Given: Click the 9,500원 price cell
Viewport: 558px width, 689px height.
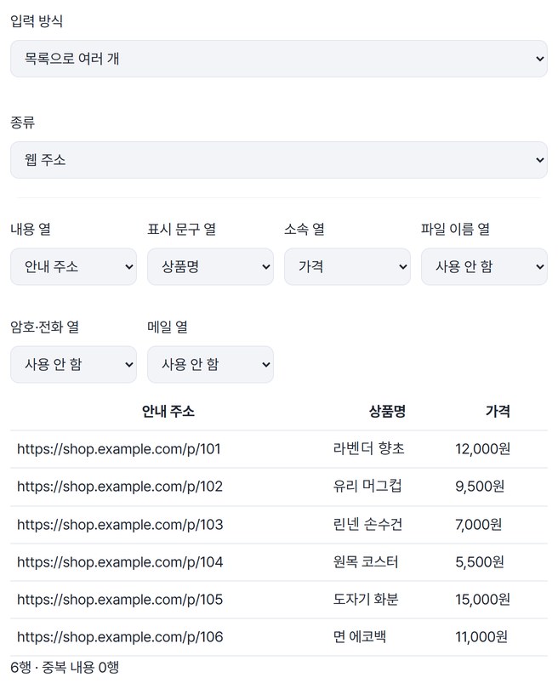Looking at the screenshot, I should (x=480, y=487).
